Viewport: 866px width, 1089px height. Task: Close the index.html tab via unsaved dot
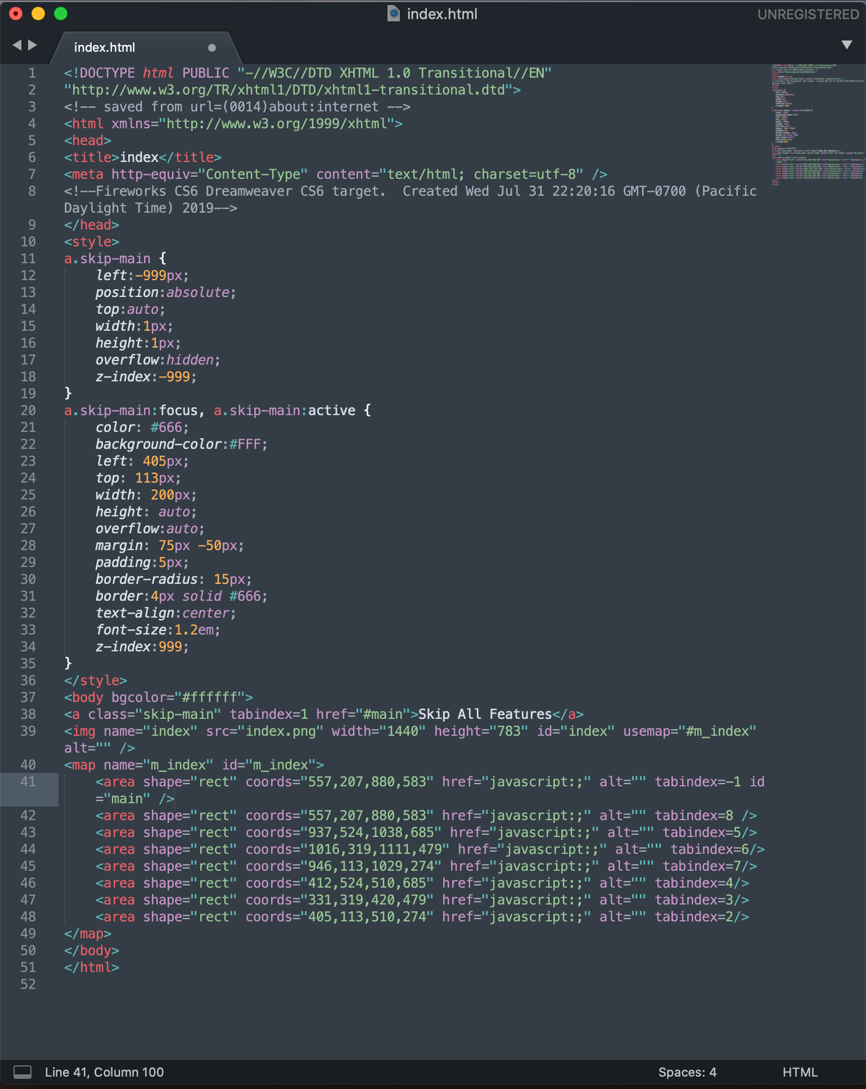[212, 48]
